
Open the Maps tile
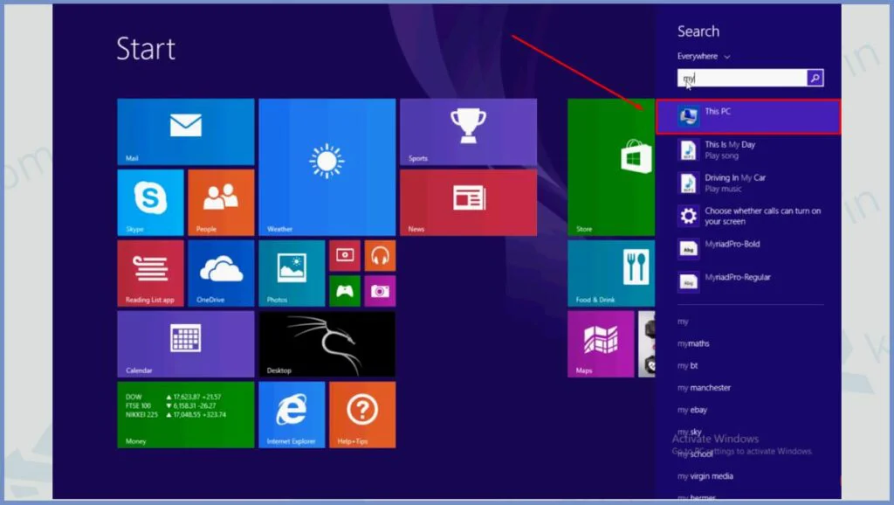click(x=600, y=343)
